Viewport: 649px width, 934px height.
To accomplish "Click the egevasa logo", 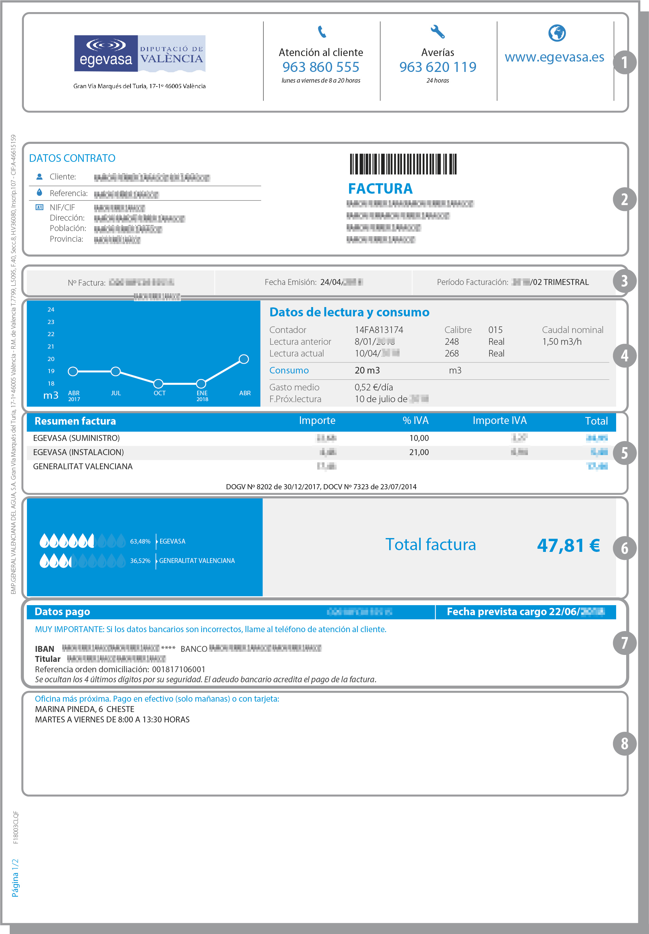I will [x=106, y=53].
